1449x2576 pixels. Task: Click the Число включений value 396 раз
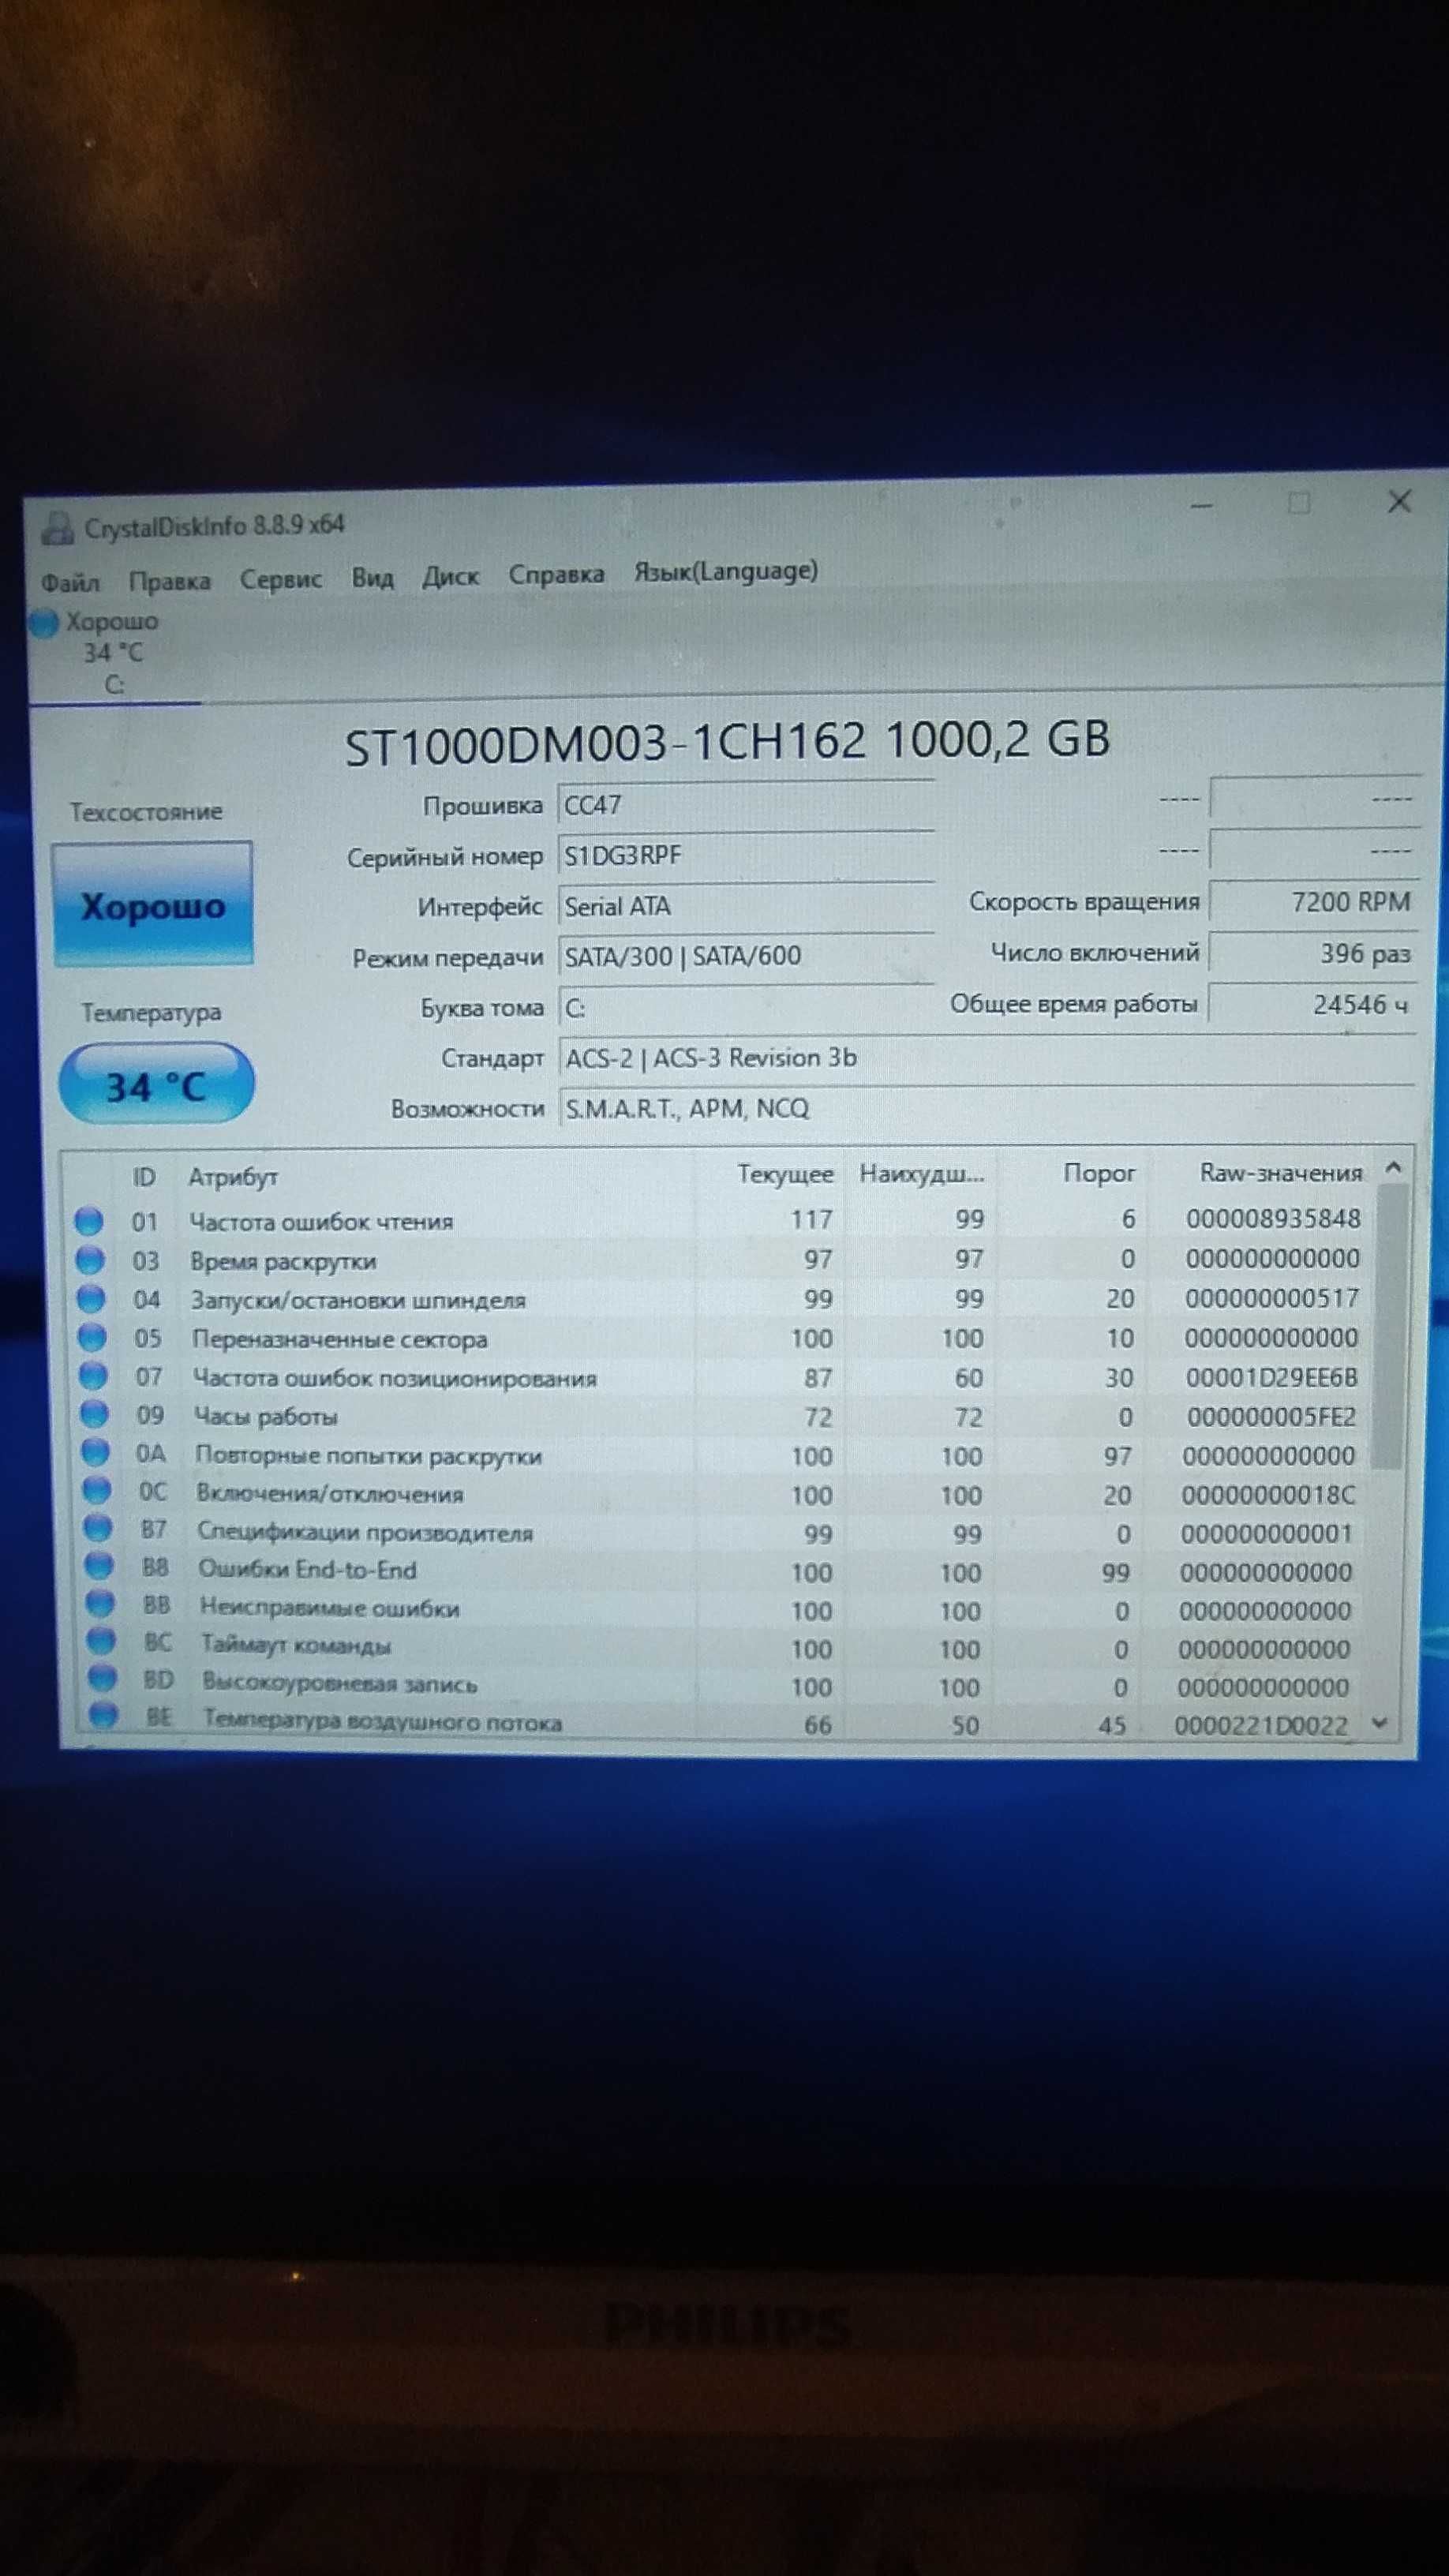[x=1313, y=953]
